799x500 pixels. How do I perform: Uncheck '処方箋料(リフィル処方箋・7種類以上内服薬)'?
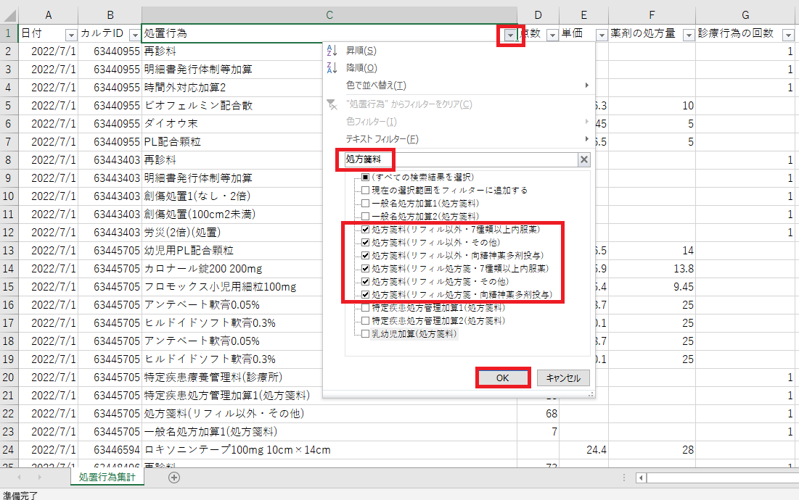[365, 269]
